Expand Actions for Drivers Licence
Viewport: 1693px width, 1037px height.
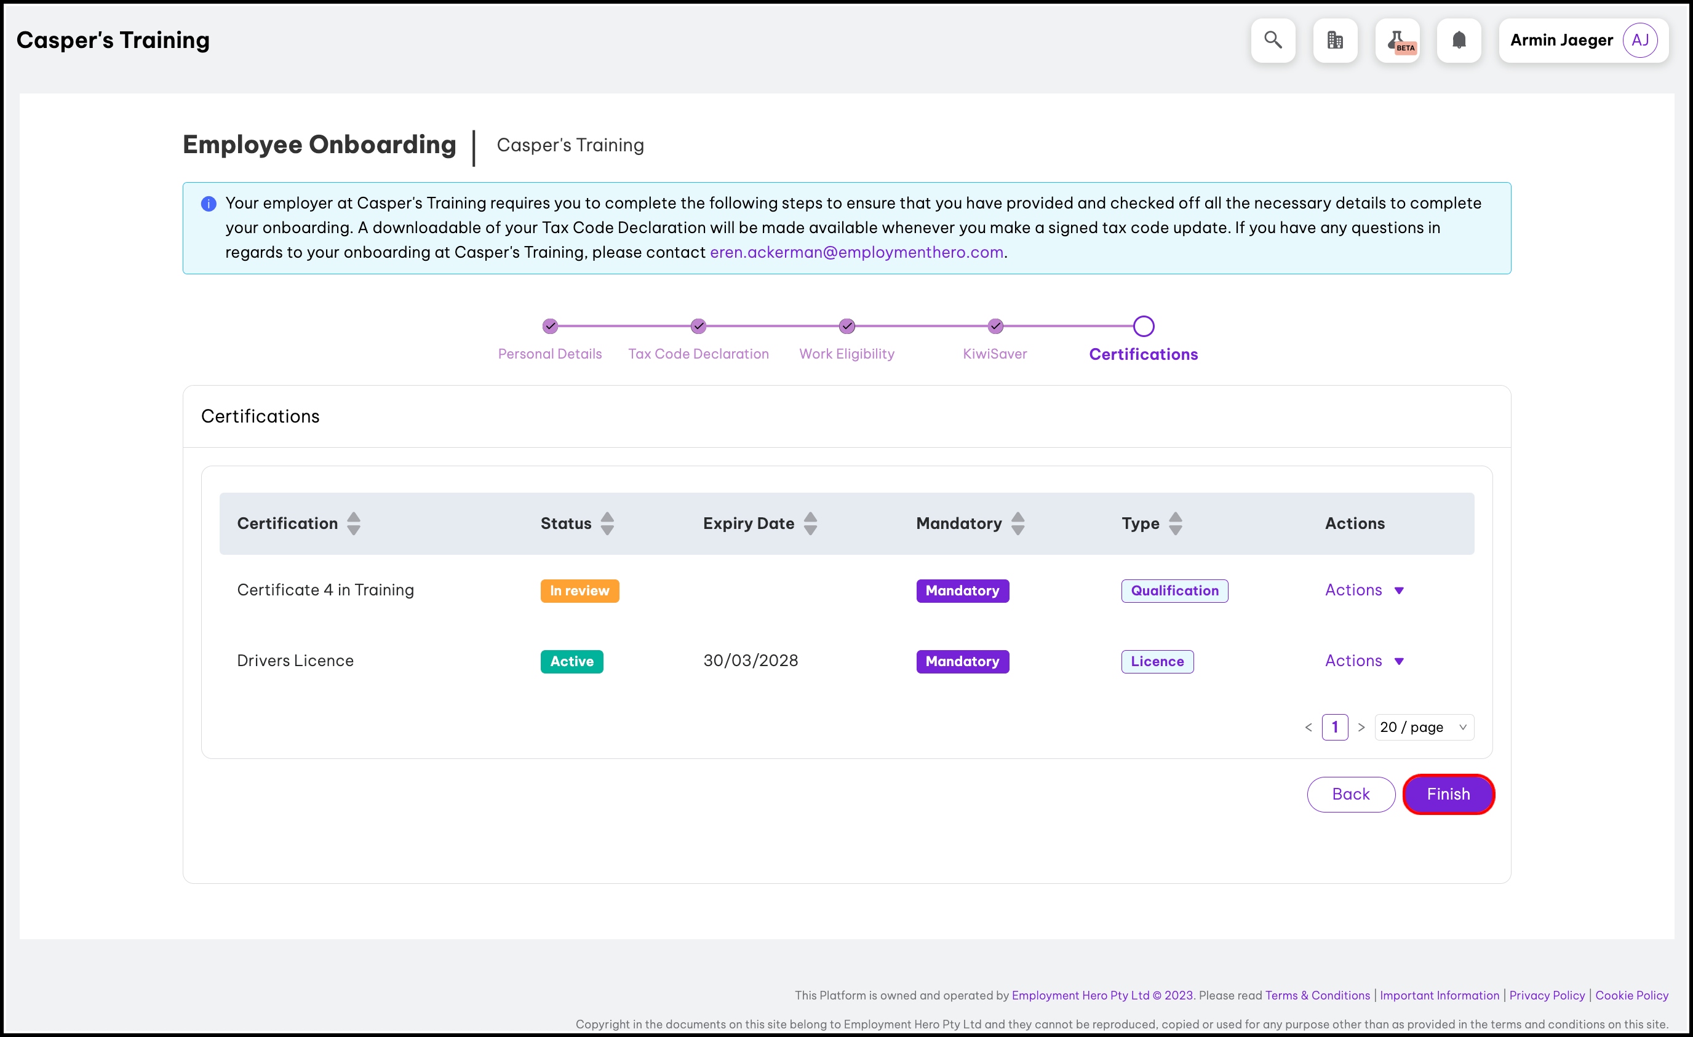tap(1364, 661)
